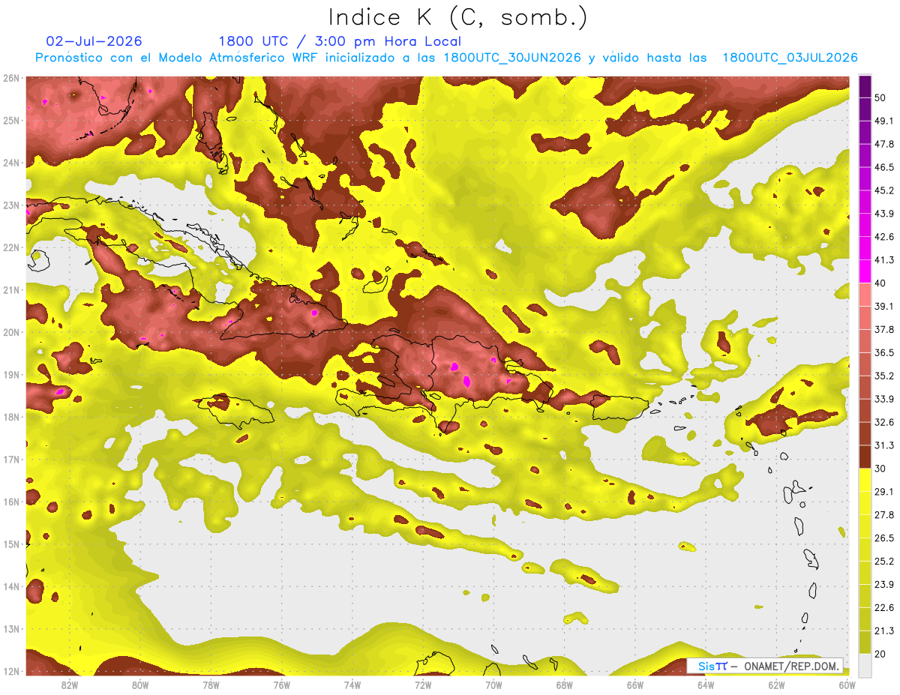900x695 pixels.
Task: Click valid-until timestamp "1800UTC_03JUL2026"
Action: tap(790, 58)
